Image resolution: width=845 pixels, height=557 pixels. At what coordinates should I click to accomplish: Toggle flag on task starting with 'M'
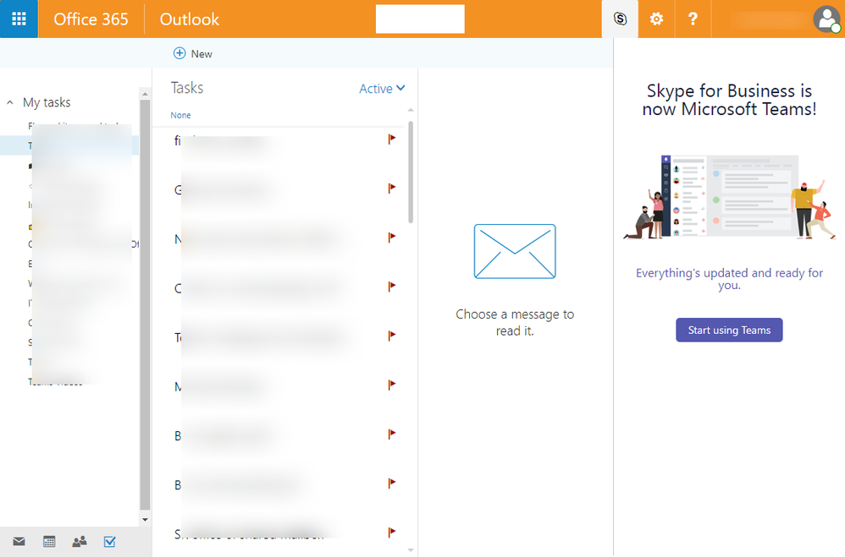click(392, 385)
